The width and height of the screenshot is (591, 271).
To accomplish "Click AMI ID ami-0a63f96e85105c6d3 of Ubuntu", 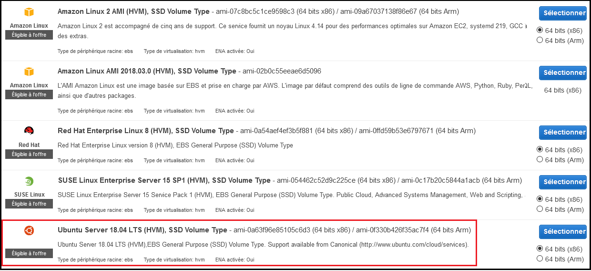I will (x=273, y=230).
